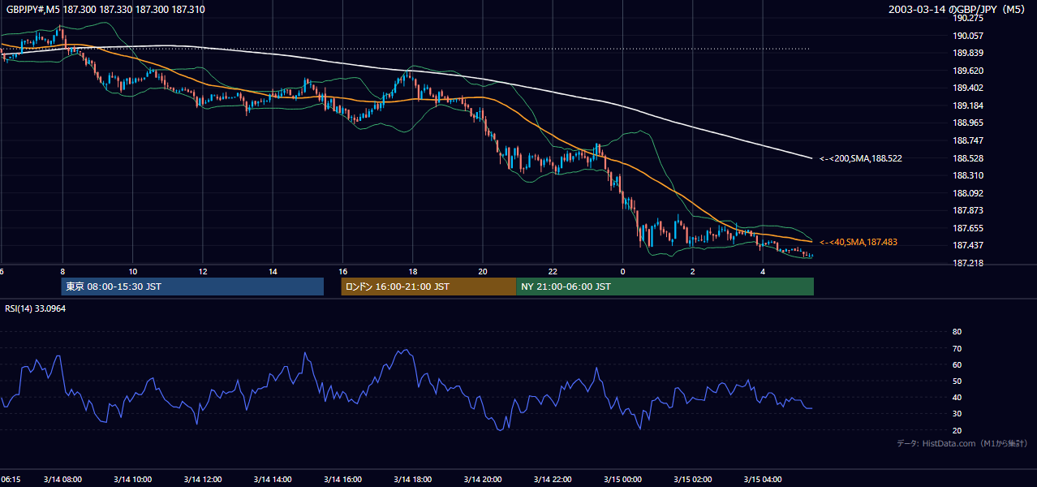Click the 3/14 14:00 date label
1037x487 pixels.
[272, 479]
